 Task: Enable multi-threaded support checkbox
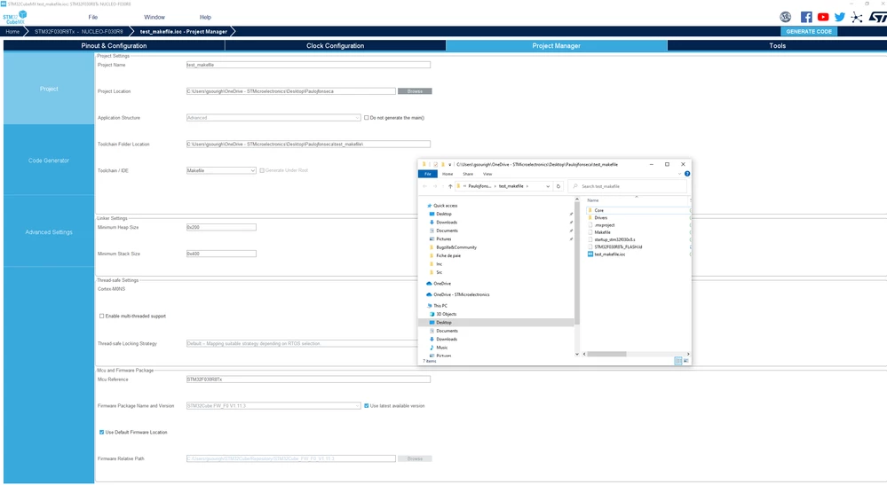(x=102, y=317)
